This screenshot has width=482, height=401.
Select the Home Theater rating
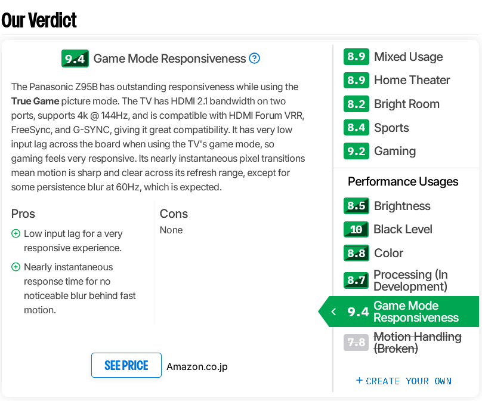[412, 80]
